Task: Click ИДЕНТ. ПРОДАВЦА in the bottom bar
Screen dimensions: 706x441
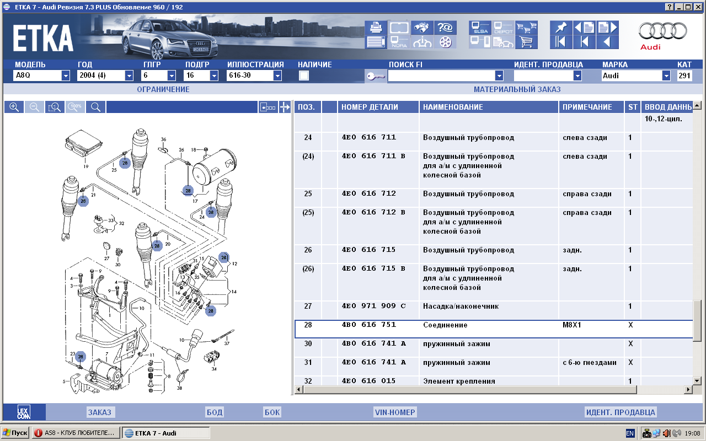Action: coord(621,412)
